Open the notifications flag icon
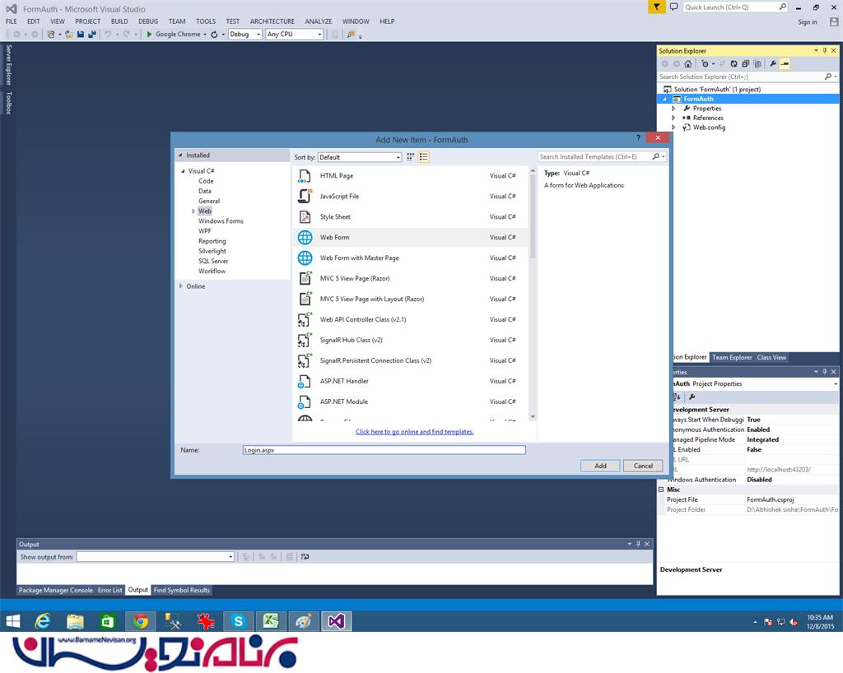This screenshot has width=843, height=673. (x=656, y=7)
